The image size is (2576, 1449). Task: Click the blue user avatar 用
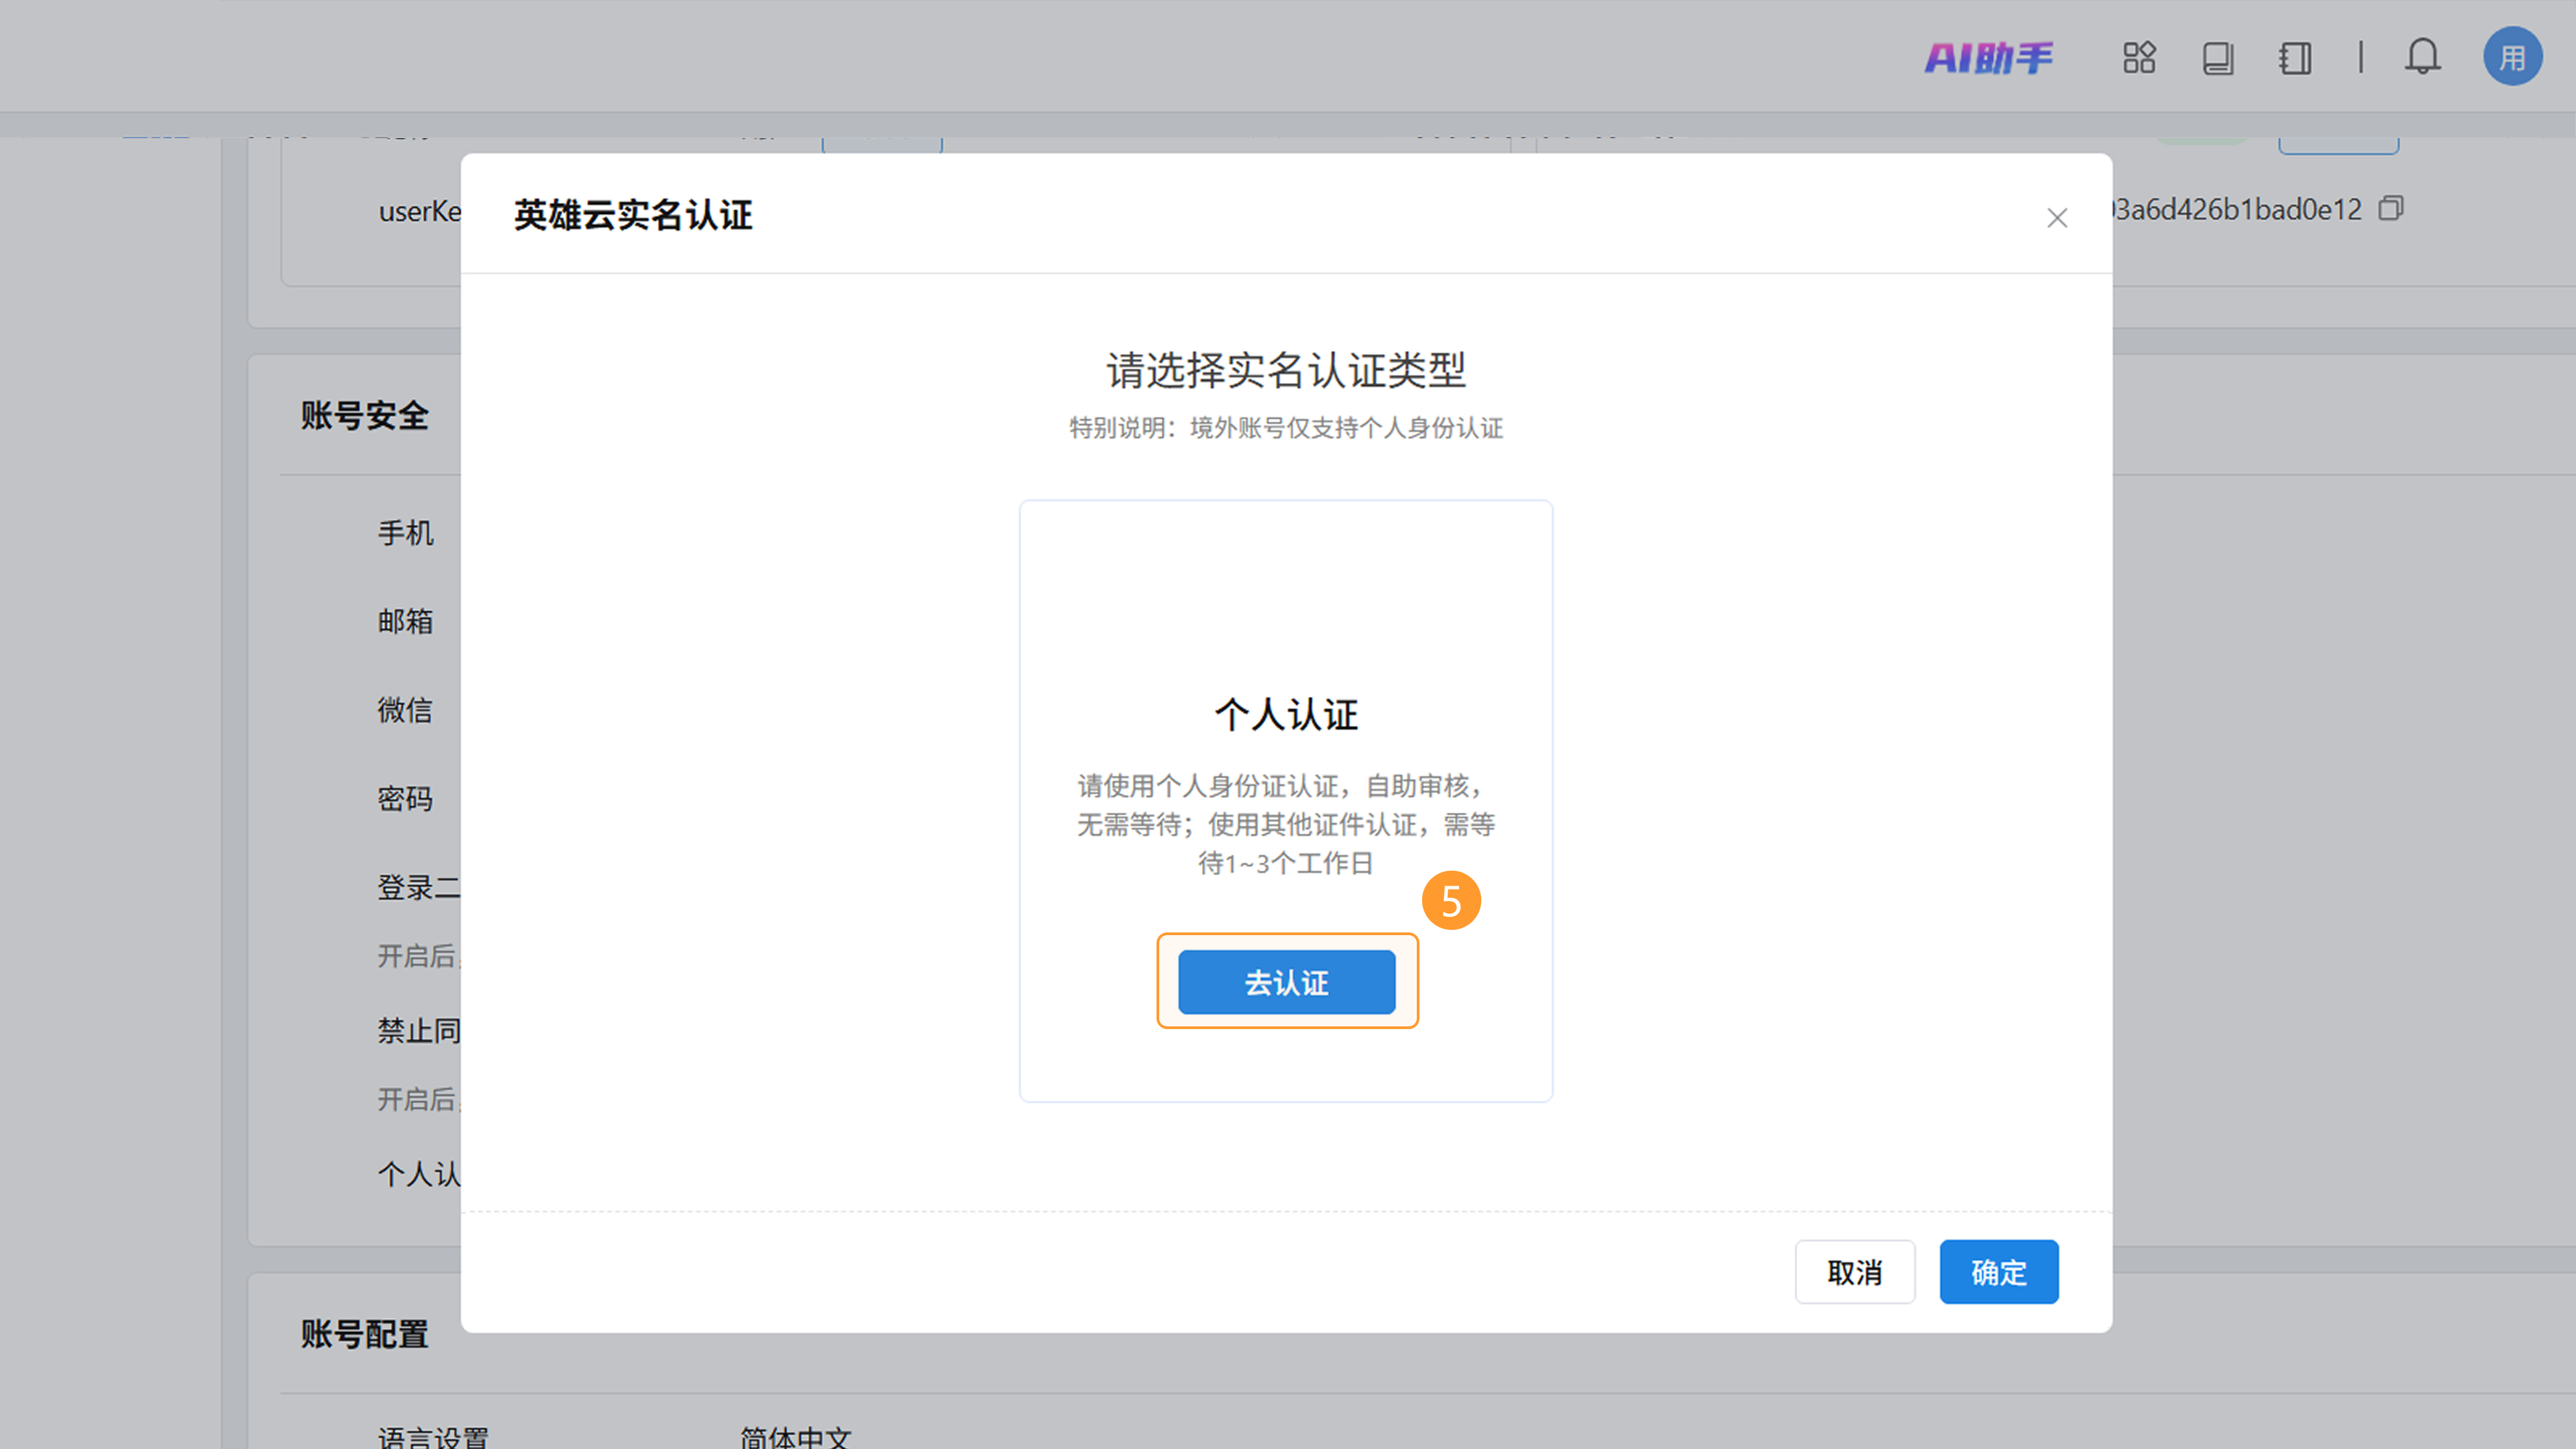click(2512, 57)
